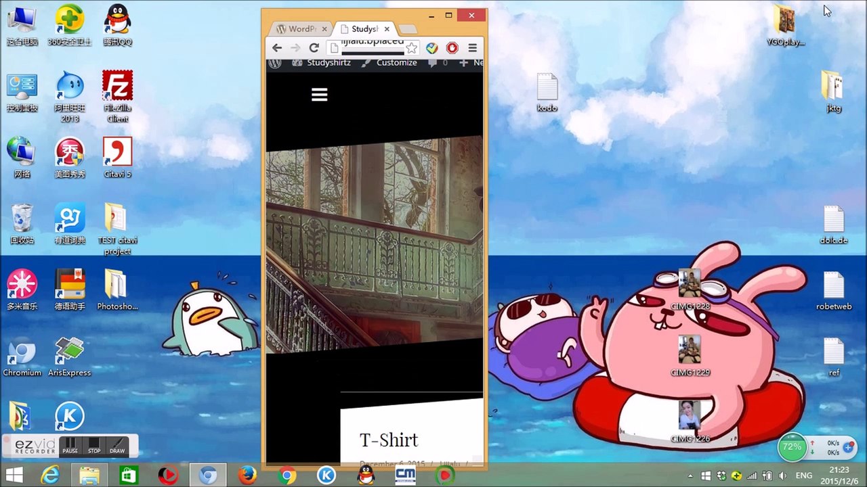Open the CIMG1226 image thumbnail

(x=690, y=422)
